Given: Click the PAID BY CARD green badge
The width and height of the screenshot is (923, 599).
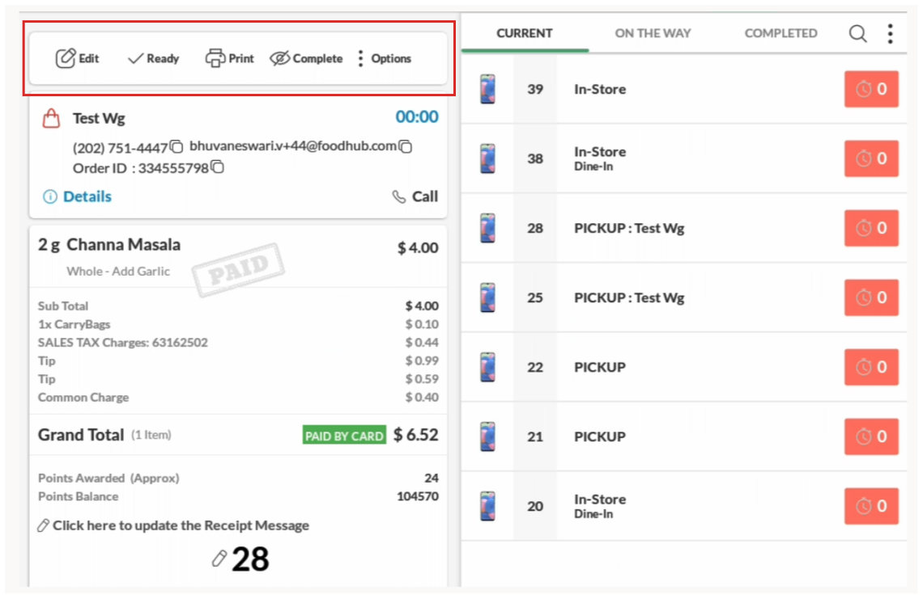Looking at the screenshot, I should [344, 435].
